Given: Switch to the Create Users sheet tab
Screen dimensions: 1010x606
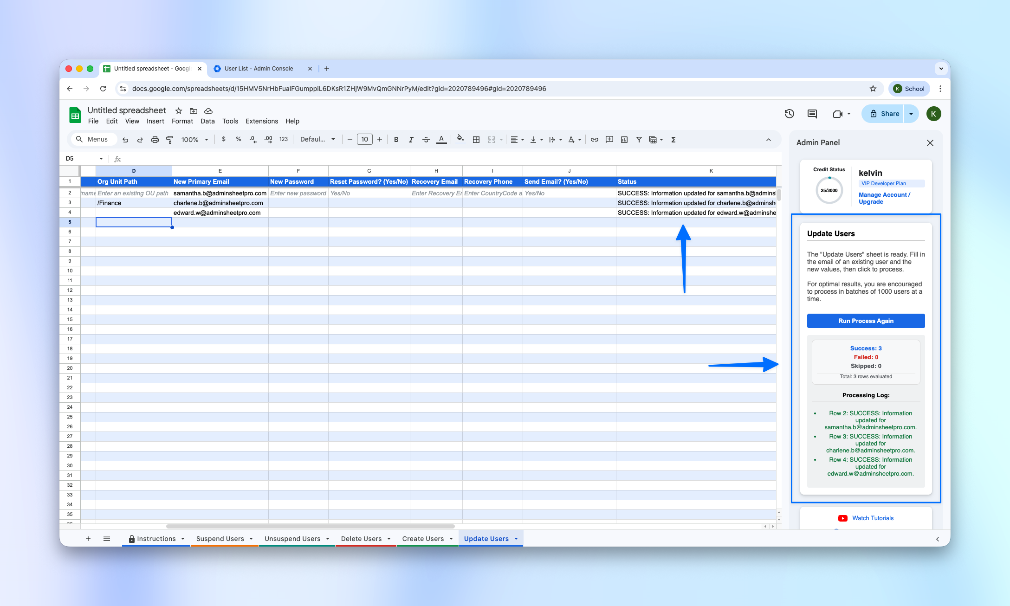Looking at the screenshot, I should click(x=423, y=539).
